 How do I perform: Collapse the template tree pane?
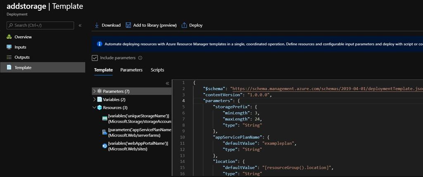tap(167, 83)
